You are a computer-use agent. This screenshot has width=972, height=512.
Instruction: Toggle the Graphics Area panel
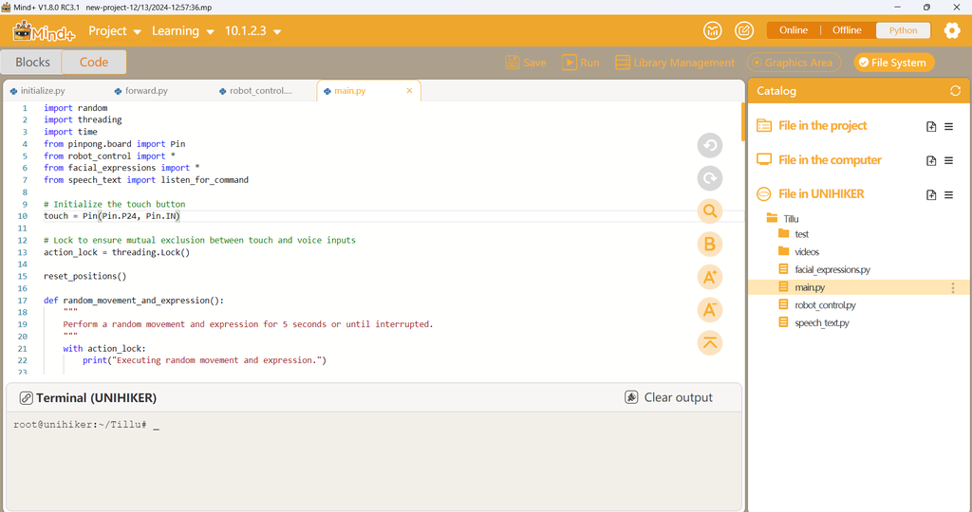pos(794,63)
